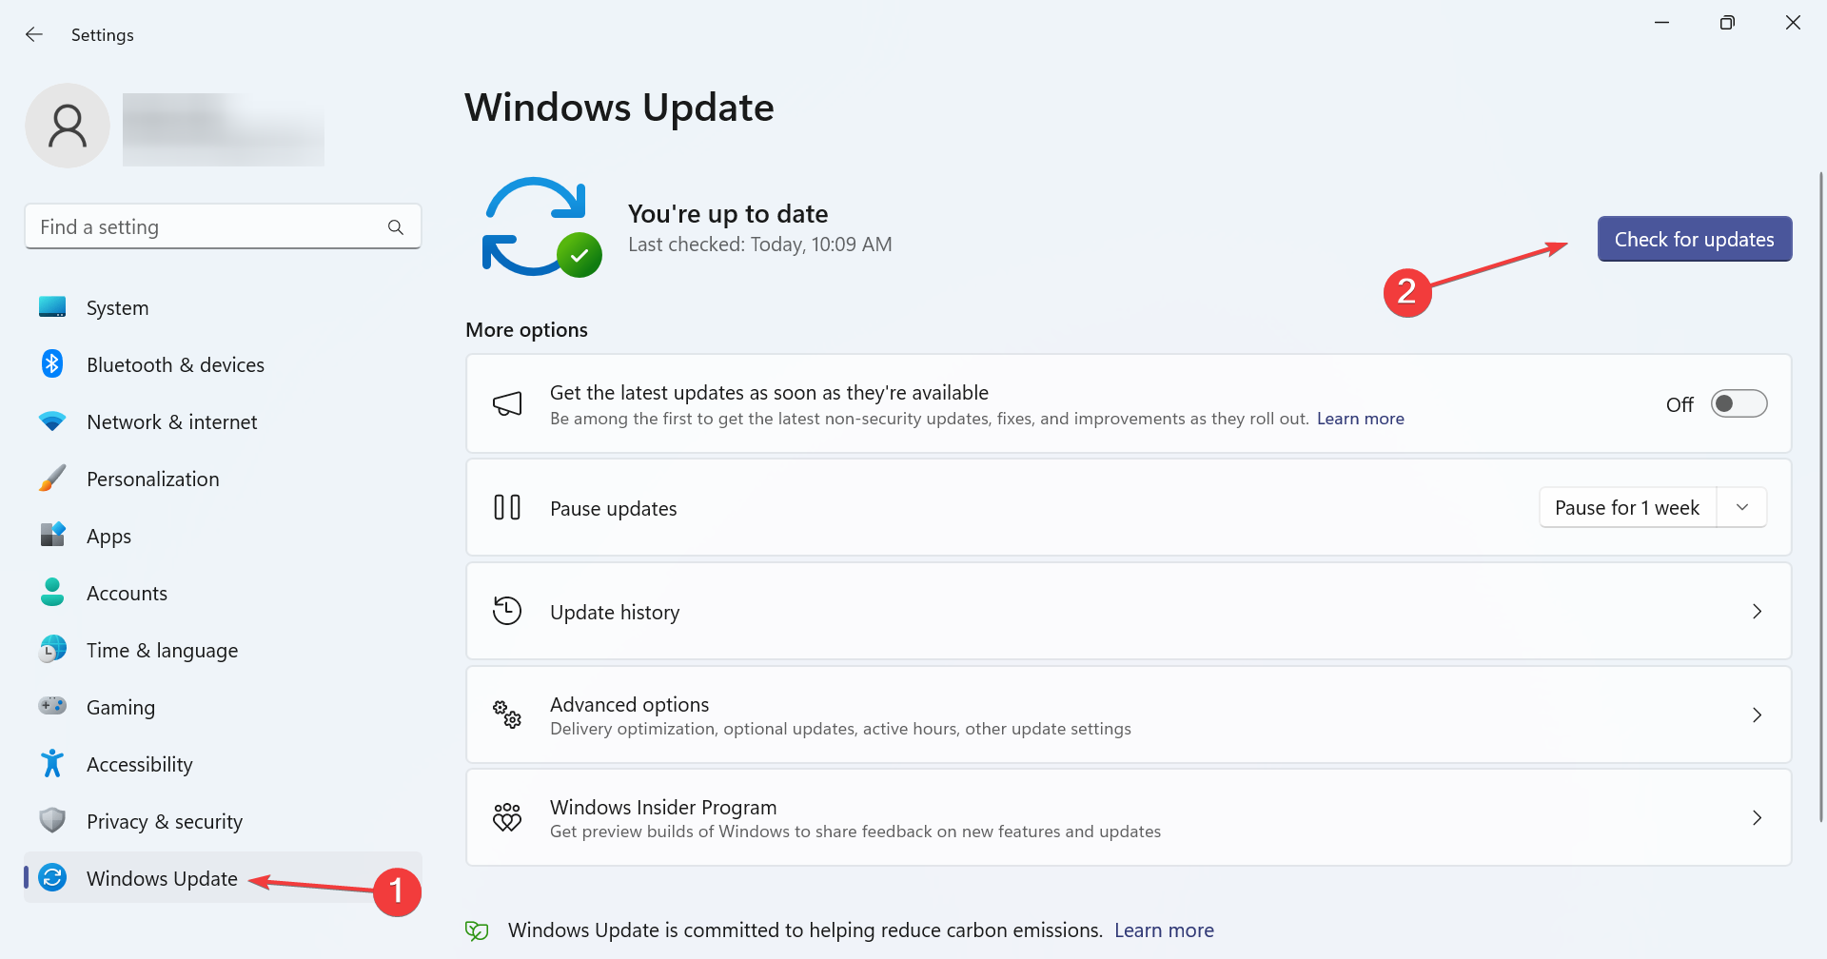Click the Find a setting search box
Screen dimensions: 1827x959
point(223,226)
